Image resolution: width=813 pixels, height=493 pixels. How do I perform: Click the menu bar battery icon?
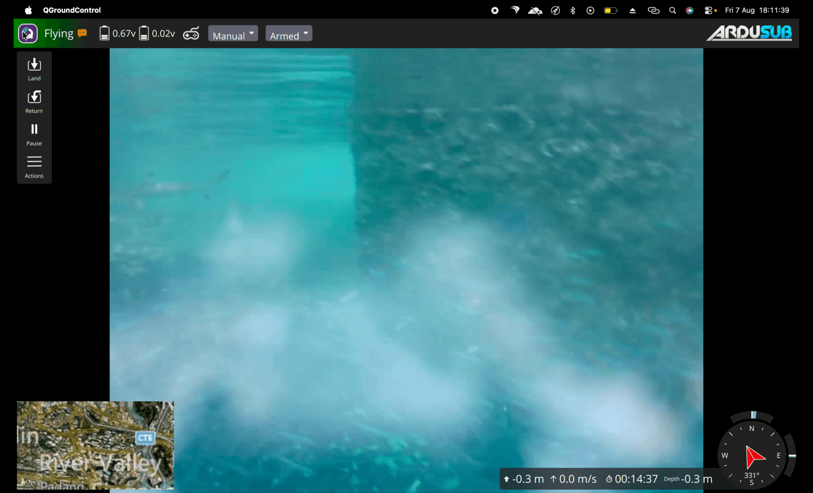pyautogui.click(x=610, y=10)
